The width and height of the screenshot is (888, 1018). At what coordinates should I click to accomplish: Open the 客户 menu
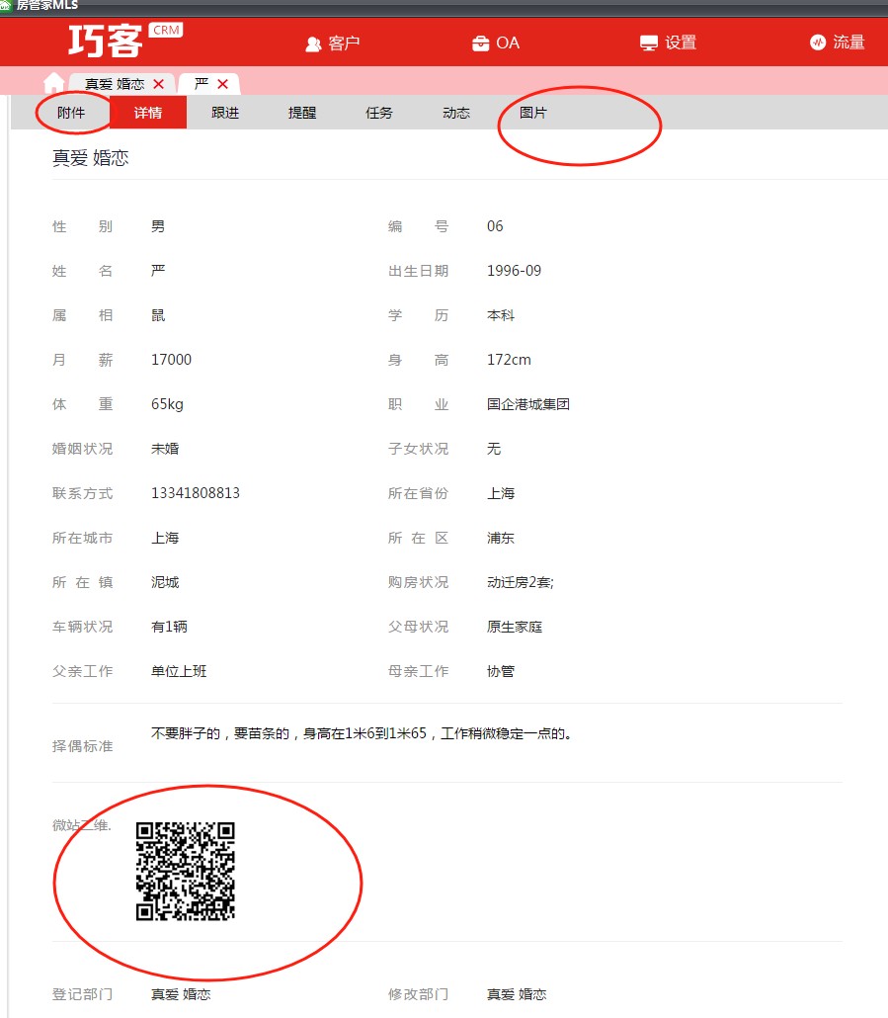(x=332, y=43)
